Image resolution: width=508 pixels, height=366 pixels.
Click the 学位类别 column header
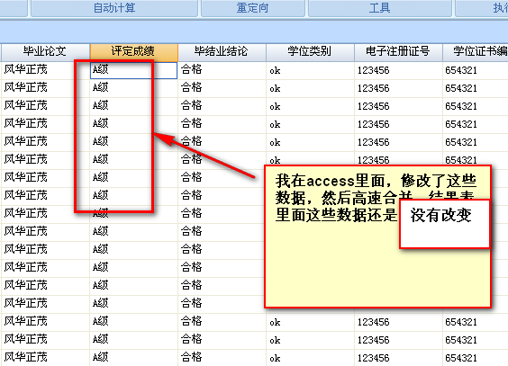[x=310, y=52]
